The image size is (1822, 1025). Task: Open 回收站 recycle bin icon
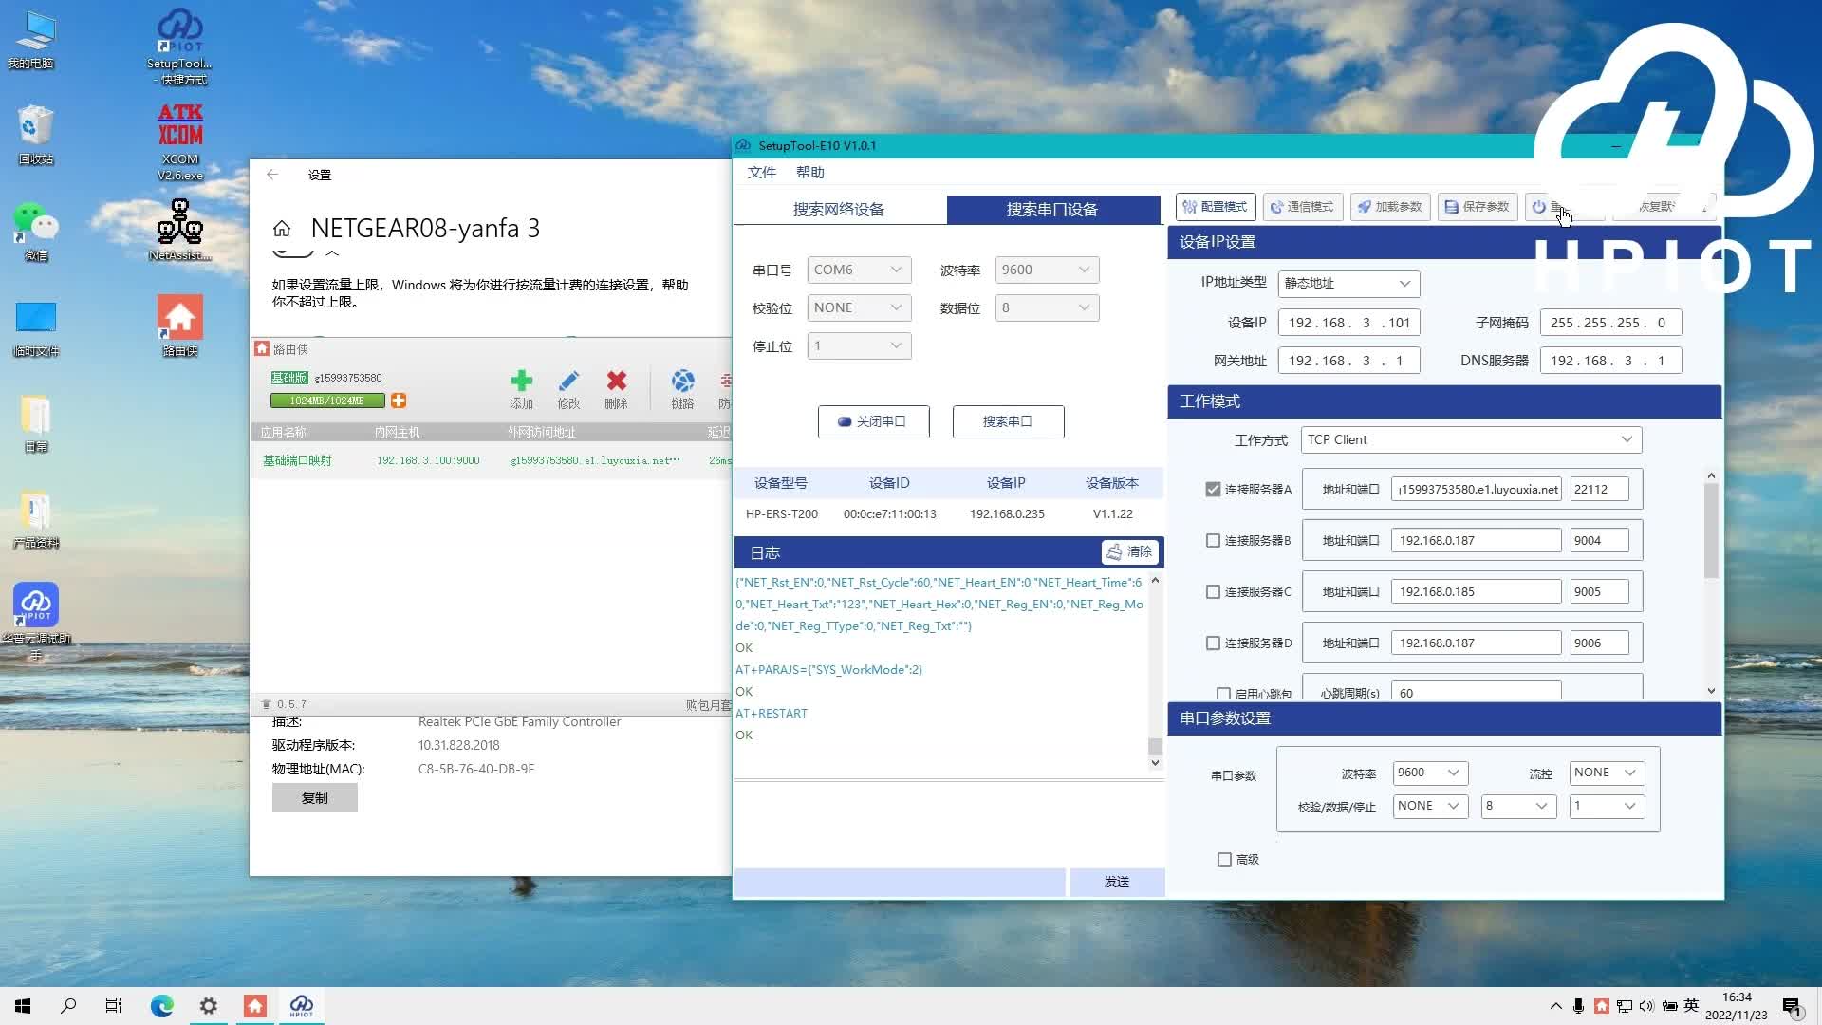coord(36,135)
